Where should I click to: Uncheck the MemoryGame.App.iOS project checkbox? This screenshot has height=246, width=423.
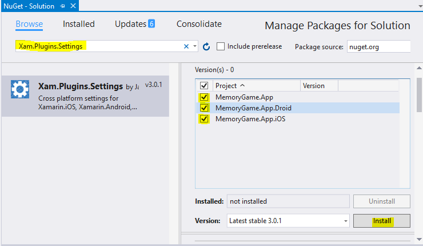204,119
